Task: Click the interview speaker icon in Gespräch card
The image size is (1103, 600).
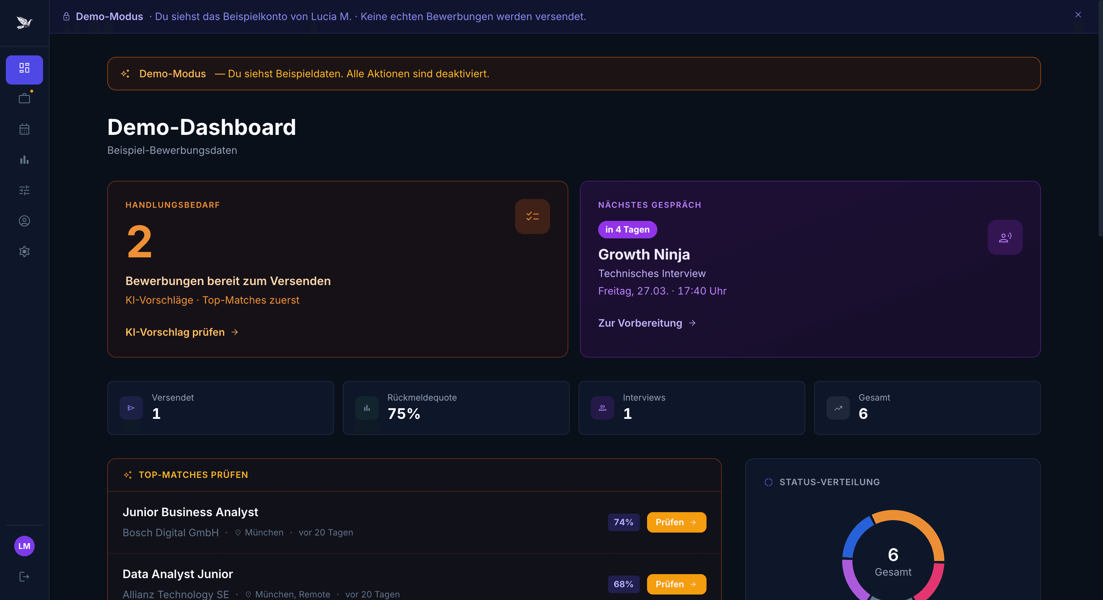Action: click(x=1005, y=238)
